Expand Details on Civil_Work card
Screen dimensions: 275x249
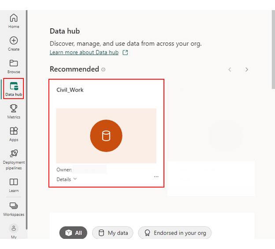pyautogui.click(x=67, y=179)
